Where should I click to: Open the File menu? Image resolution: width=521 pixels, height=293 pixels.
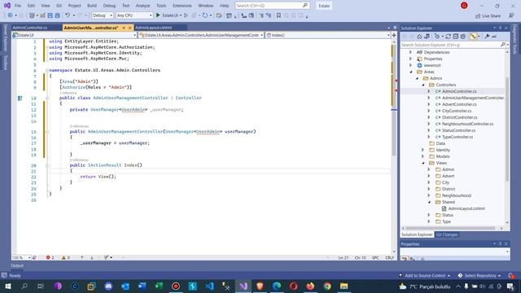(x=18, y=6)
